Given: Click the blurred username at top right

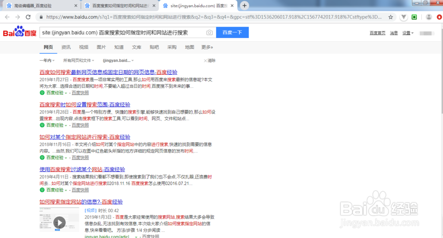Looking at the screenshot, I should (x=427, y=33).
